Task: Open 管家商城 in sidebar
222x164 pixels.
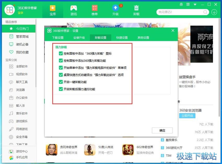Action: coord(19,37)
